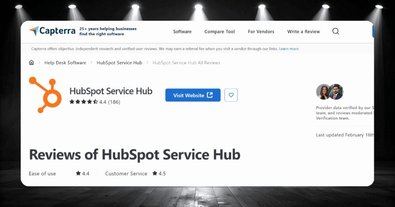The height and width of the screenshot is (207, 395).
Task: Click the Visit Website button
Action: tap(193, 95)
